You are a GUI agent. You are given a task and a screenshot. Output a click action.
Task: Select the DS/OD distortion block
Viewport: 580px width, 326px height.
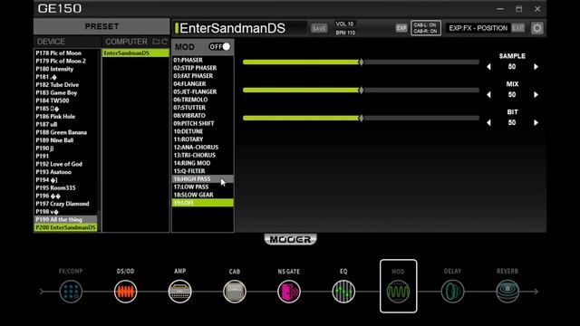125,292
